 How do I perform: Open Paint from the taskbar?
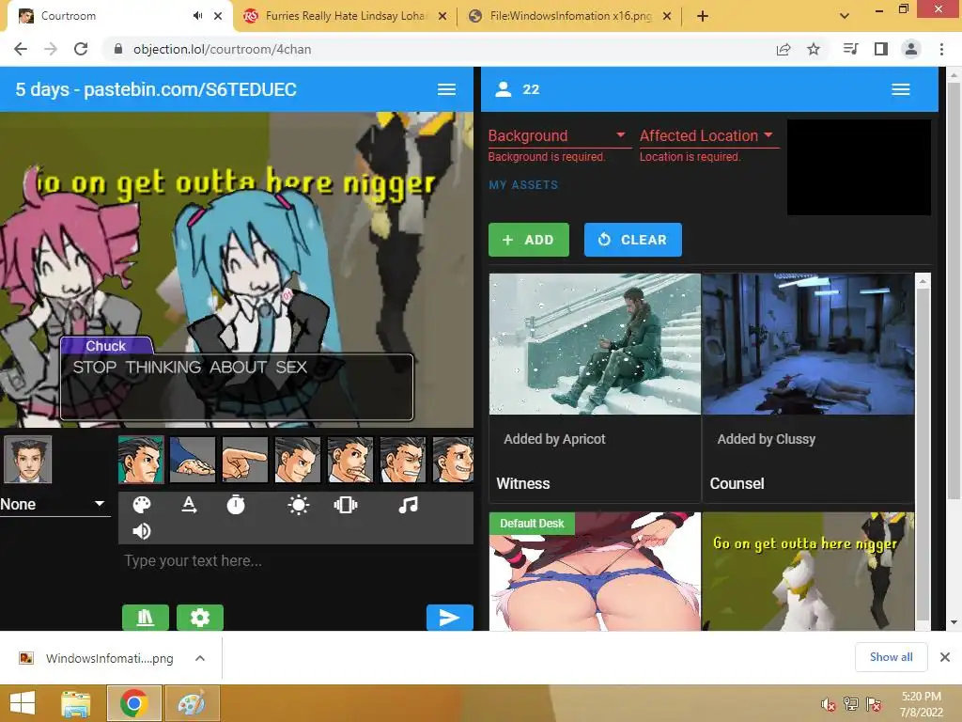click(x=192, y=703)
